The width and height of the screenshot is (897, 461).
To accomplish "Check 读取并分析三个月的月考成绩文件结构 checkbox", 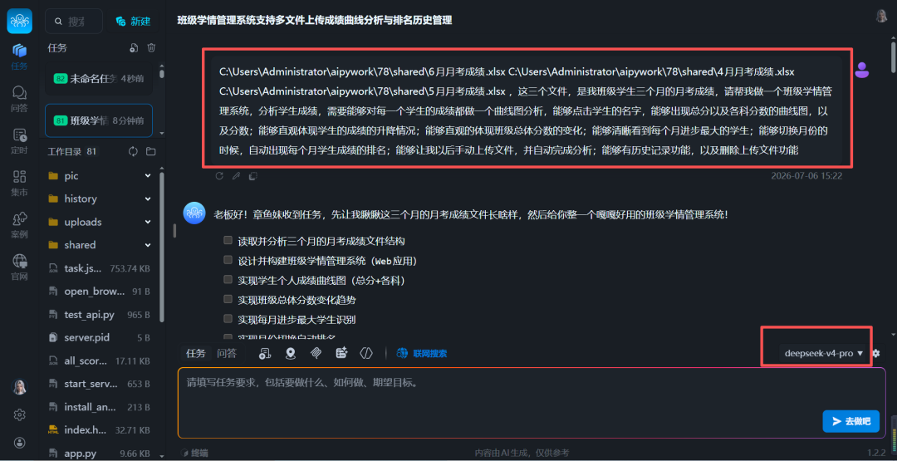I will (x=228, y=240).
